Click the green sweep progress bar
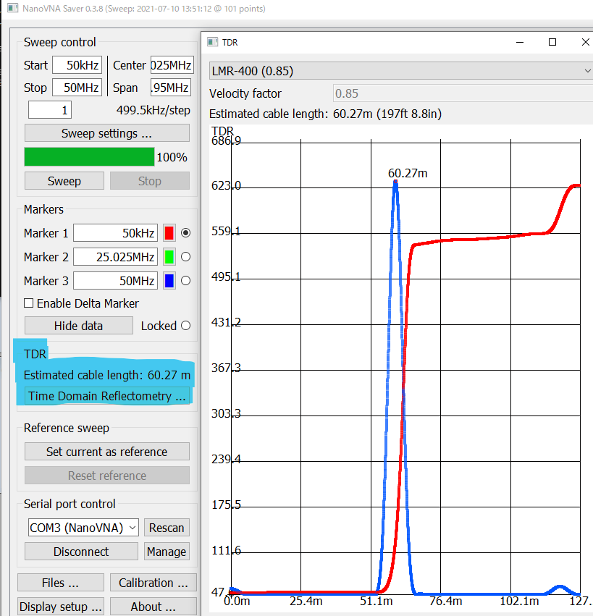593x616 pixels. (89, 157)
